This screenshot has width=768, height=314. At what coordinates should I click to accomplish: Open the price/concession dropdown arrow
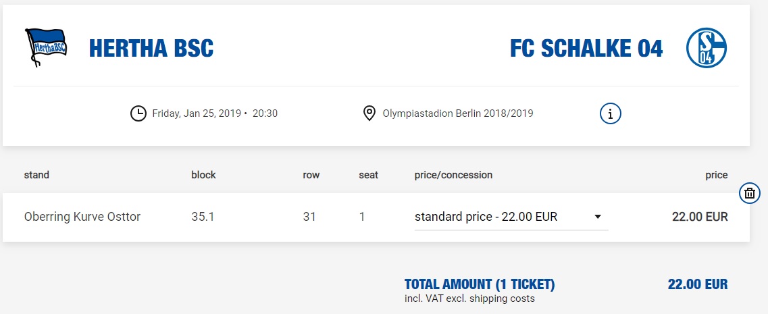tap(598, 217)
